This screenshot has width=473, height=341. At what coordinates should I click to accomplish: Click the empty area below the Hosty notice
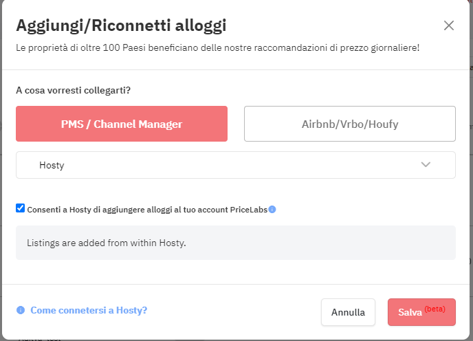click(x=236, y=272)
